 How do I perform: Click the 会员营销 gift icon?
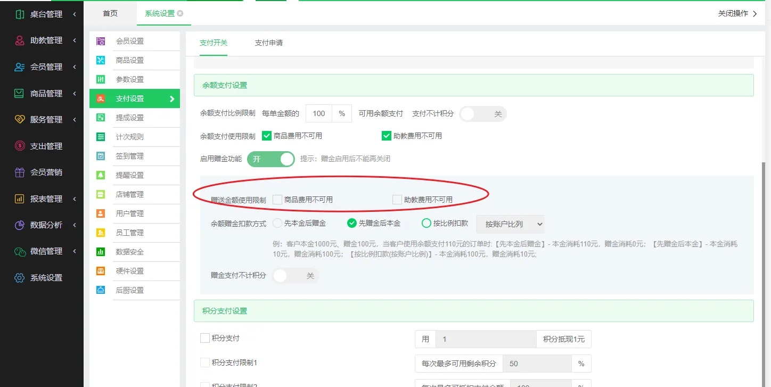[20, 172]
